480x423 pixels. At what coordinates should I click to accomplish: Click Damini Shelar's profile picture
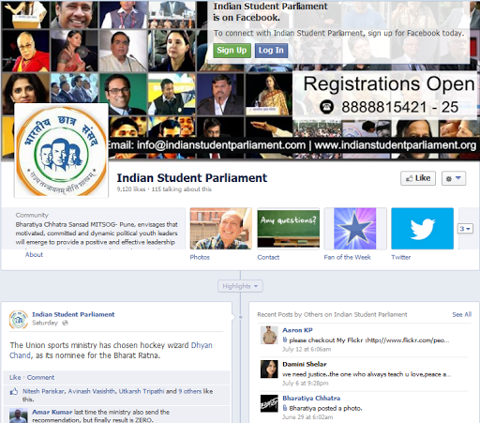click(x=269, y=370)
